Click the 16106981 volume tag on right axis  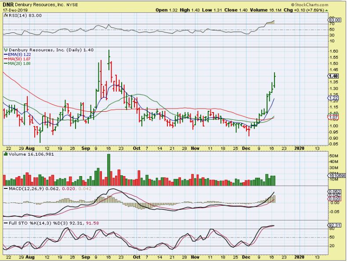click(336, 176)
